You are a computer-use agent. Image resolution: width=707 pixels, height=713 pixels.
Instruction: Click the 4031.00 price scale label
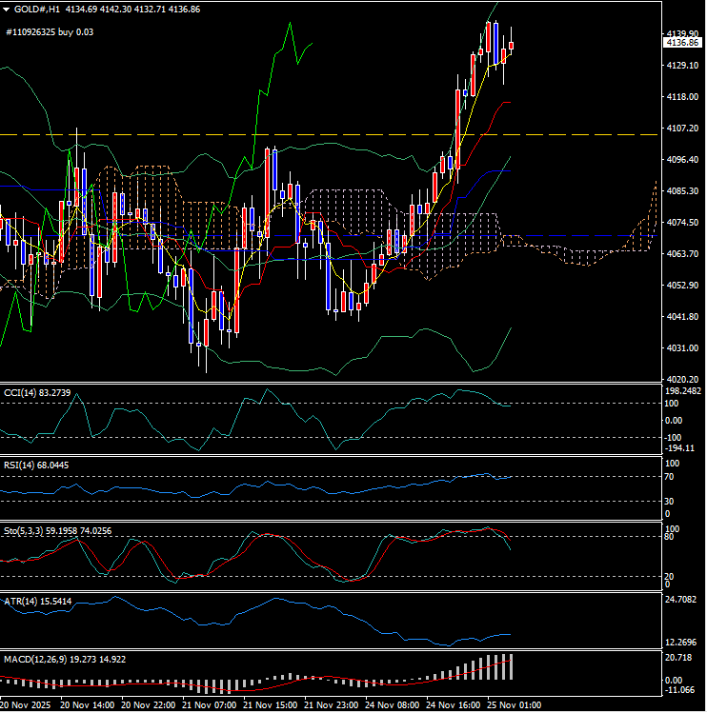tap(682, 348)
